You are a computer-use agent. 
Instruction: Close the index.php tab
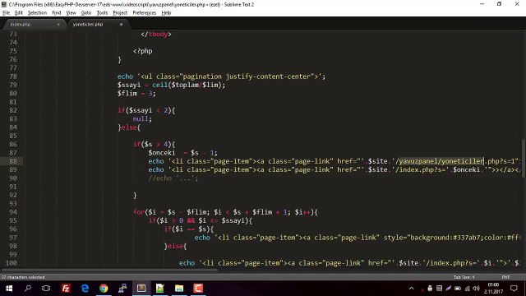pyautogui.click(x=58, y=24)
